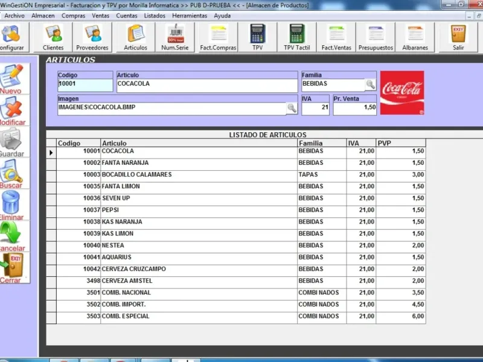The image size is (483, 362).
Task: Open the Almacen menu
Action: point(43,15)
